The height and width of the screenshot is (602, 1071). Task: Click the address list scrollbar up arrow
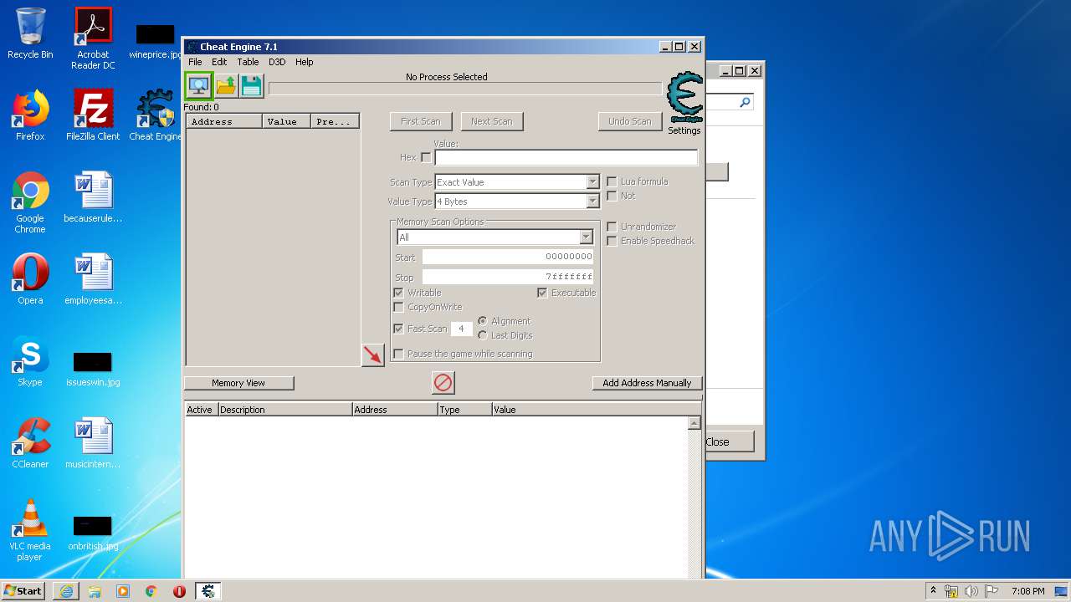tap(694, 423)
